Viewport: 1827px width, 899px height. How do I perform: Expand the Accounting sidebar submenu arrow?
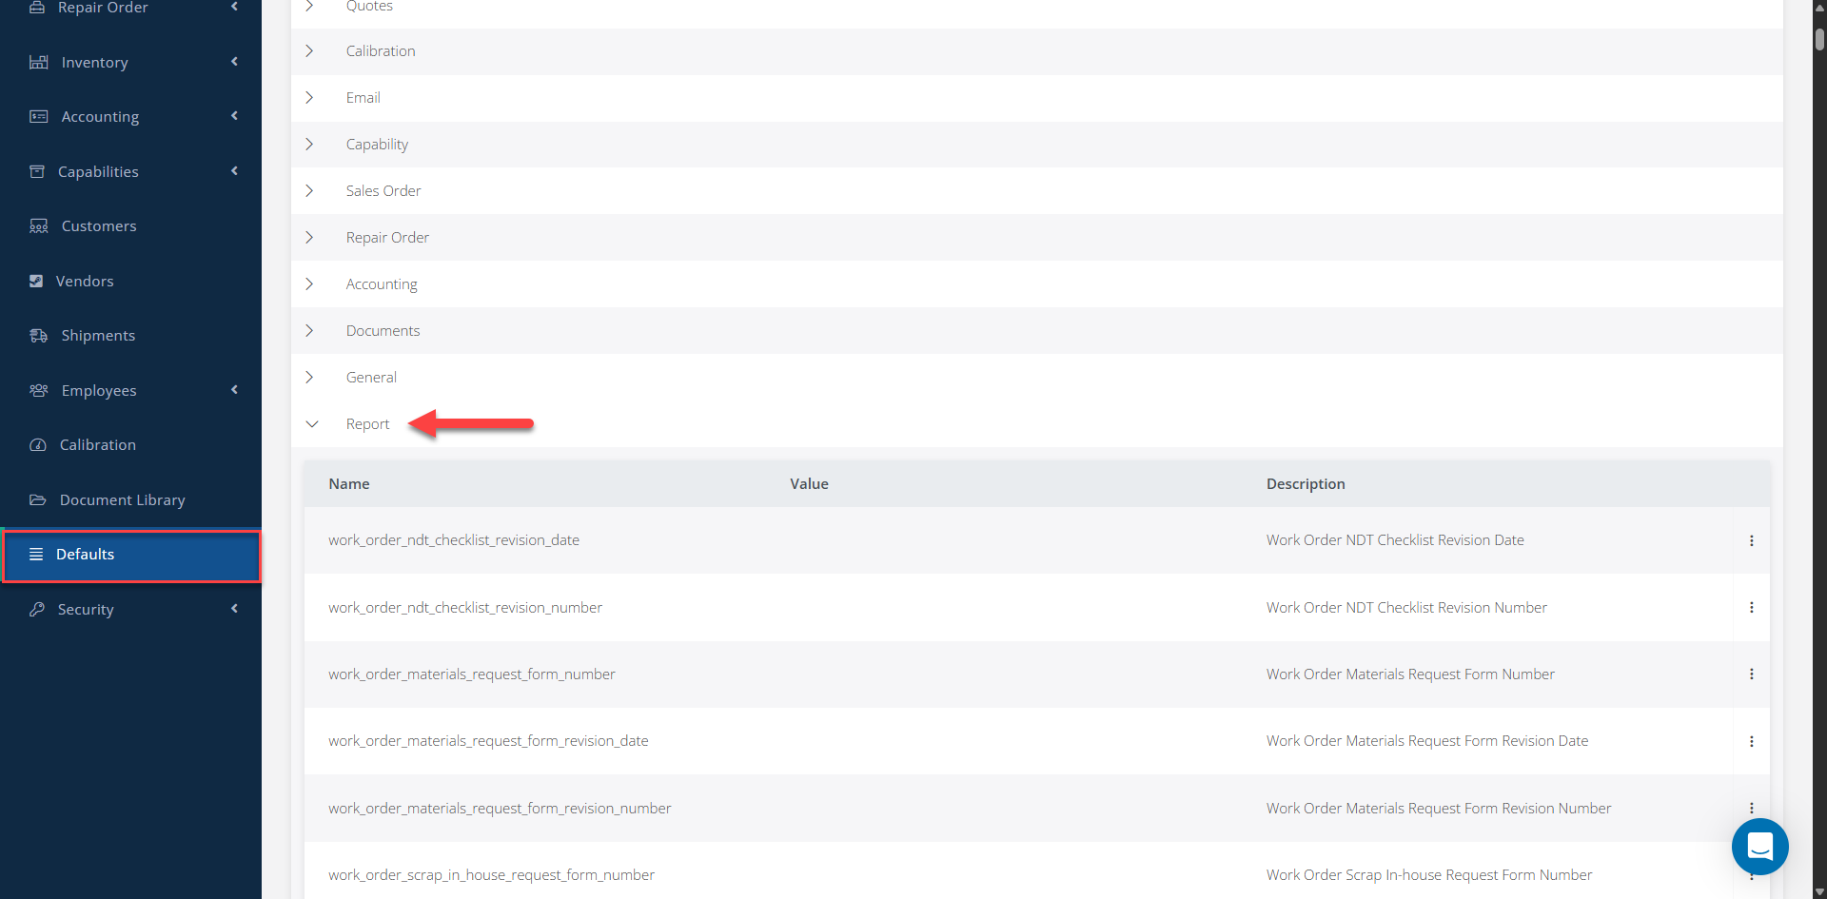coord(234,116)
